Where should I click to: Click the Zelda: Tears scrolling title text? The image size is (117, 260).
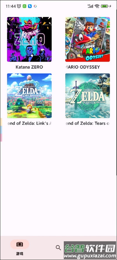point(87,123)
